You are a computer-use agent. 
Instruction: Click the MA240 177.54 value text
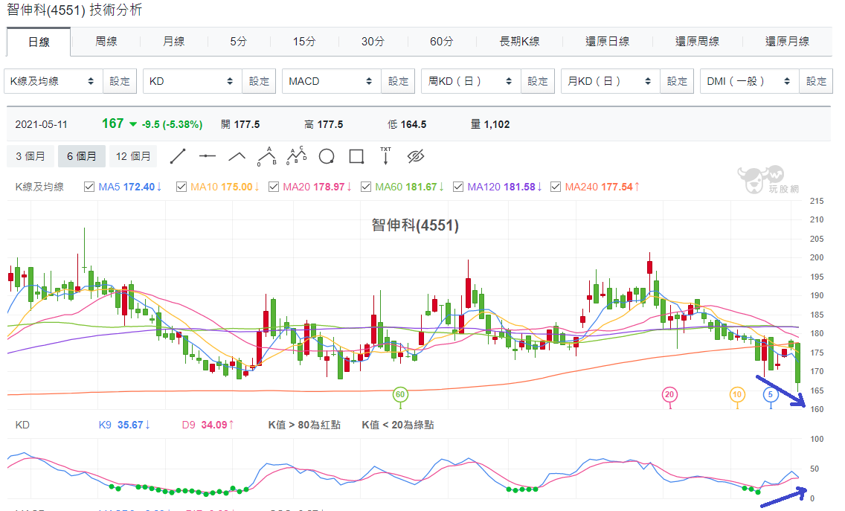[603, 187]
